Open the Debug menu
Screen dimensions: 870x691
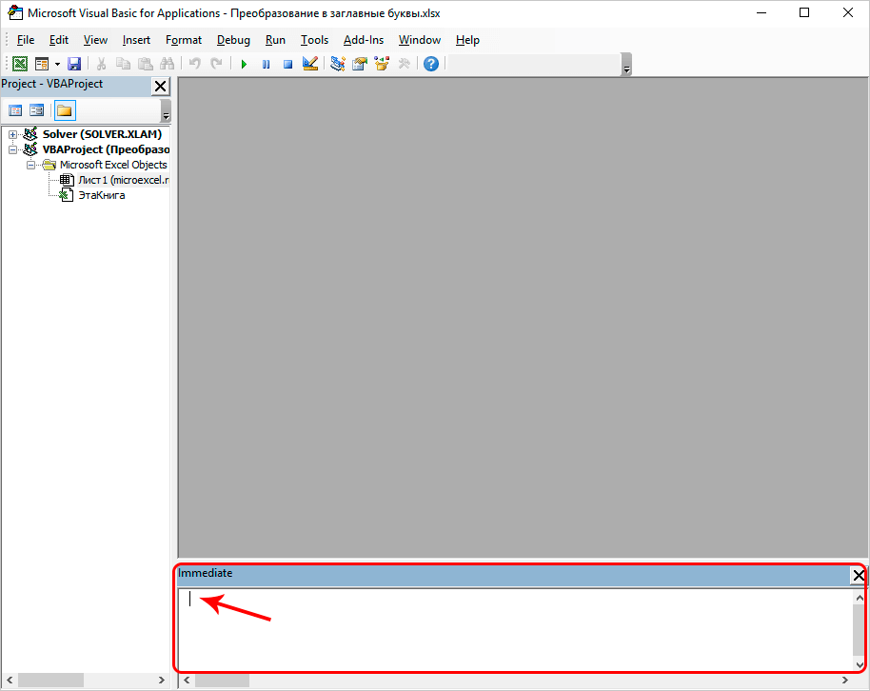click(x=233, y=40)
